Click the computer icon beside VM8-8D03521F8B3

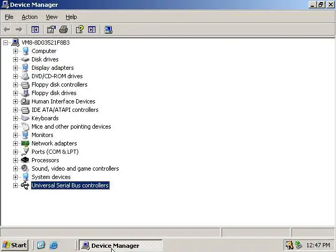15,43
